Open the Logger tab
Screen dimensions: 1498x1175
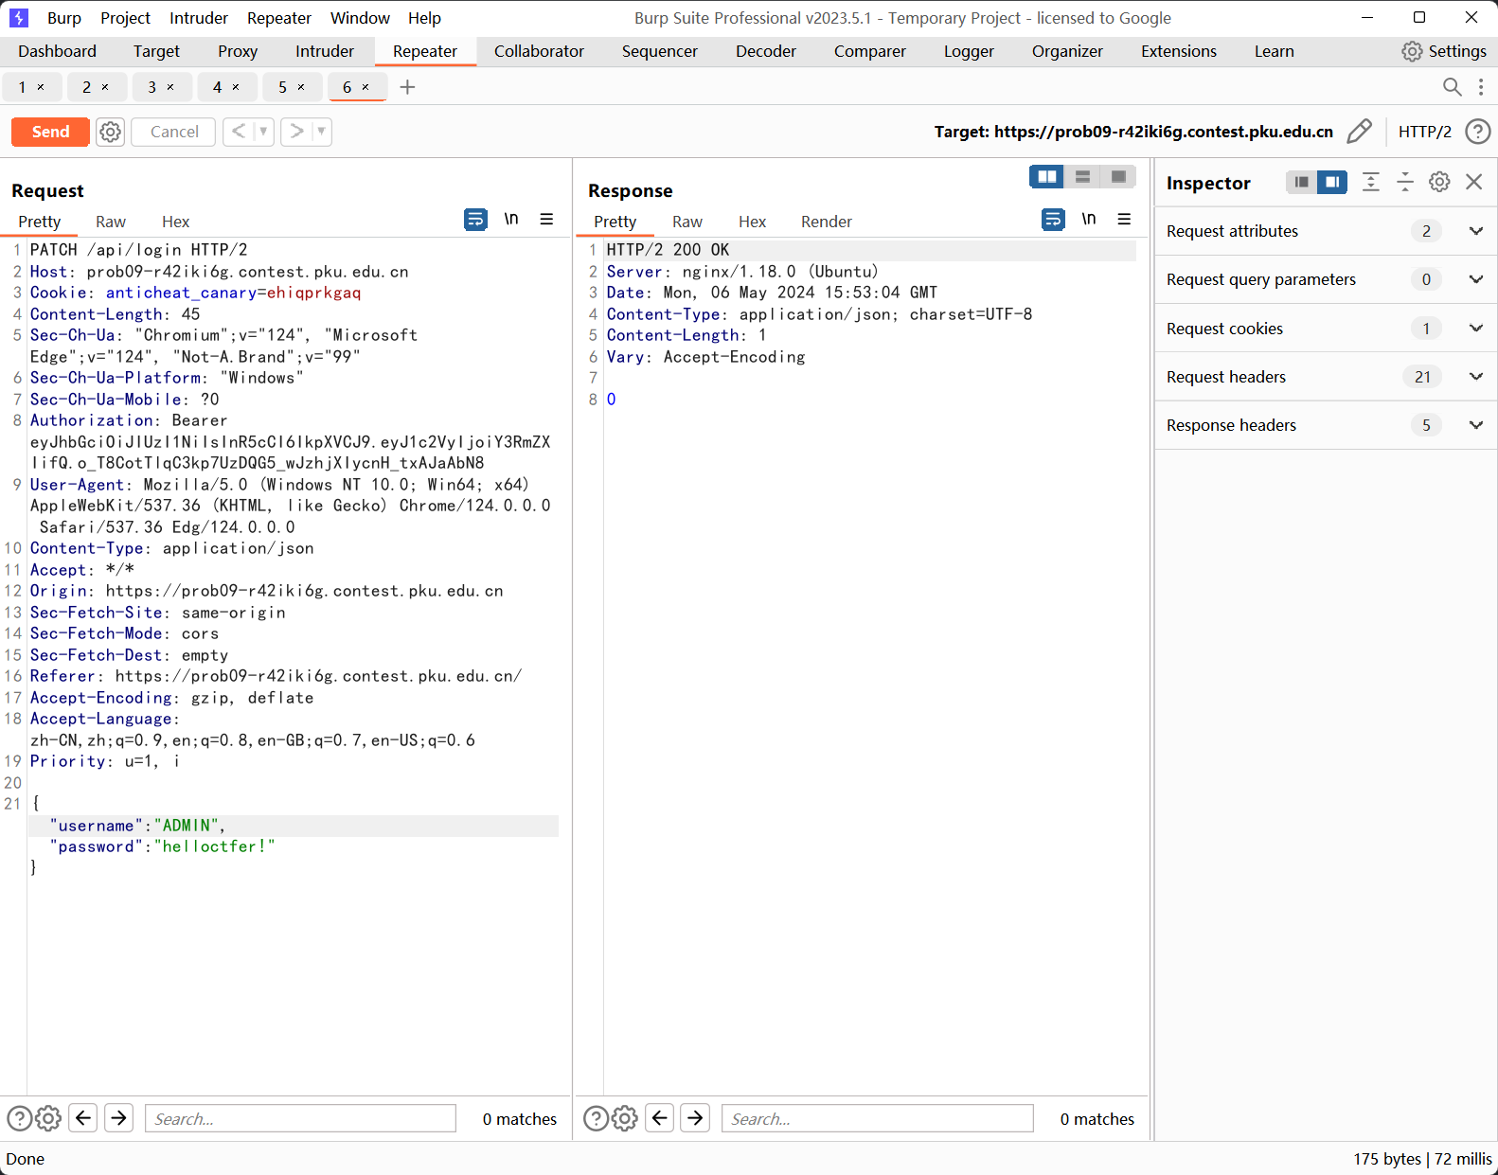969,51
